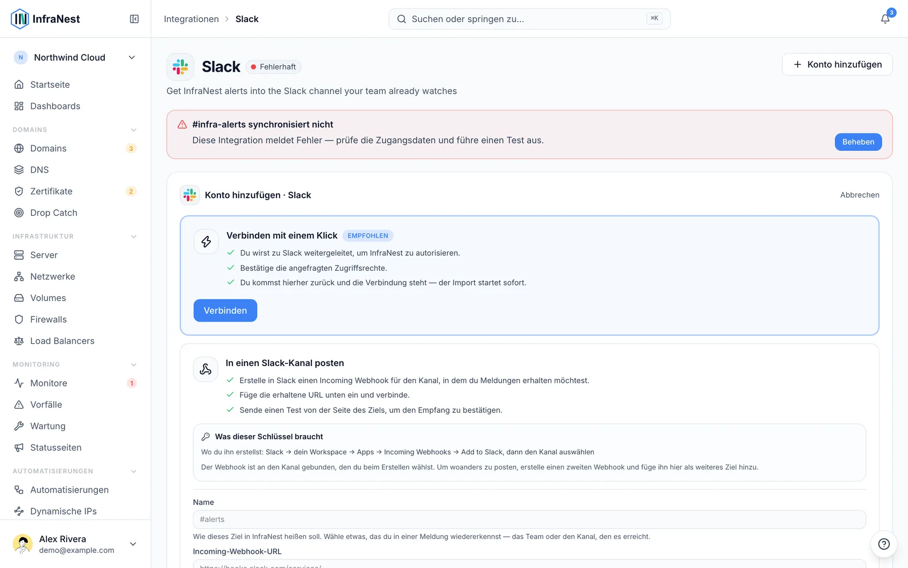This screenshot has height=568, width=908.
Task: Open Alex Rivera account menu
Action: coord(75,544)
